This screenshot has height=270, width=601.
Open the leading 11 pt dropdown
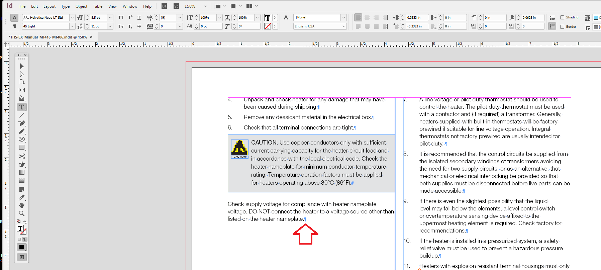110,26
